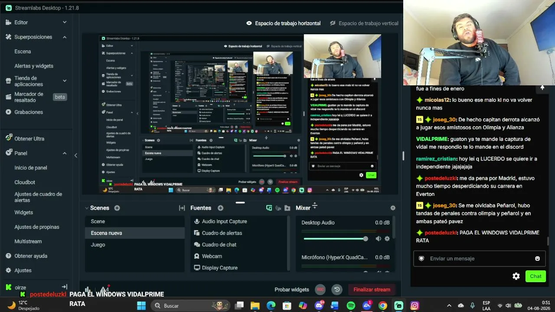Open the Scenes collection dropdown arrow

(87, 208)
